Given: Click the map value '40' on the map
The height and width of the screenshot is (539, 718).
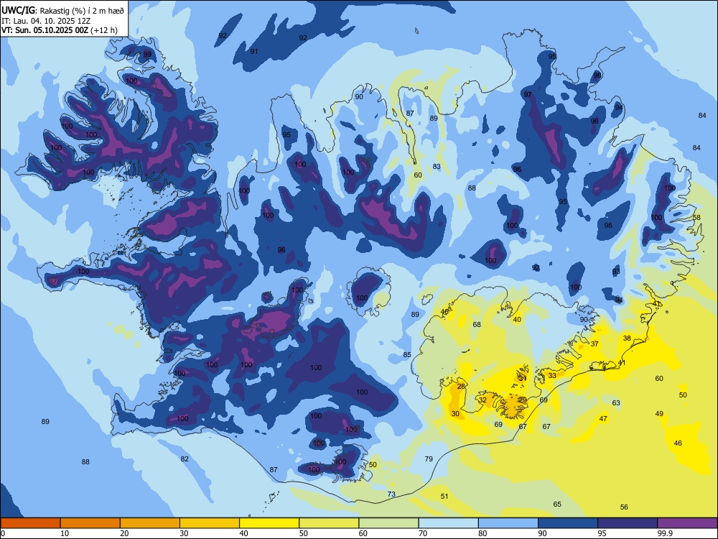Looking at the screenshot, I should click(517, 320).
